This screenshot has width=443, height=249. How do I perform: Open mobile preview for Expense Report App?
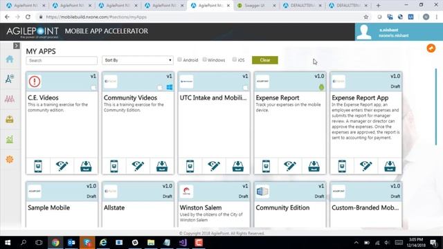coord(342,166)
